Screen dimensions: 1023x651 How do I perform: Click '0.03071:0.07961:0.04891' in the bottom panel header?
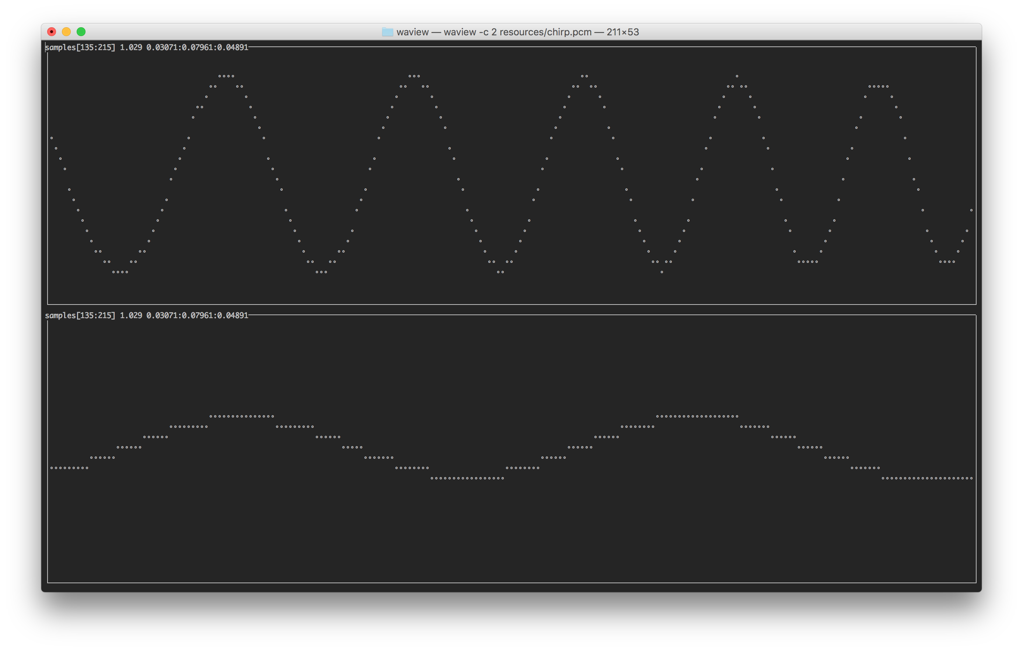pyautogui.click(x=197, y=315)
